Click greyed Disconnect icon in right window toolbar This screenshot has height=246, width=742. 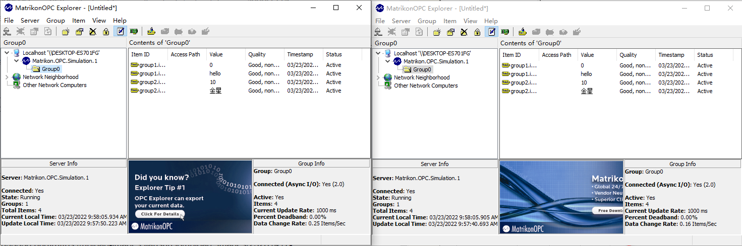[x=392, y=32]
